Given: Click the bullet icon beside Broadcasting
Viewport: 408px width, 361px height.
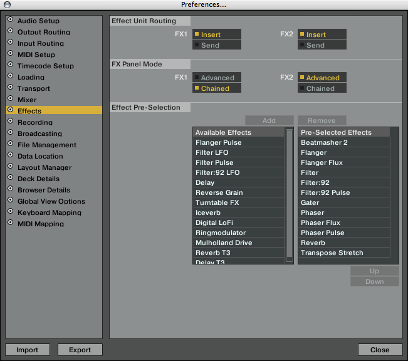Looking at the screenshot, I should (10, 133).
